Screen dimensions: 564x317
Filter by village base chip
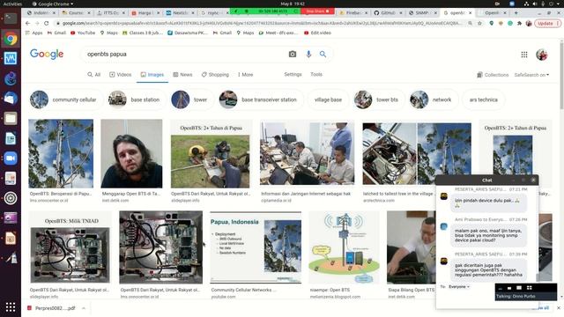point(328,100)
